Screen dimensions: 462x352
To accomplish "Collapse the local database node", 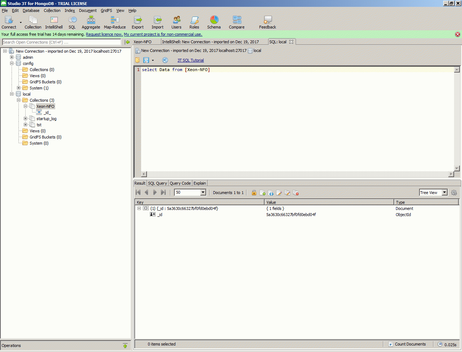I will [12, 94].
